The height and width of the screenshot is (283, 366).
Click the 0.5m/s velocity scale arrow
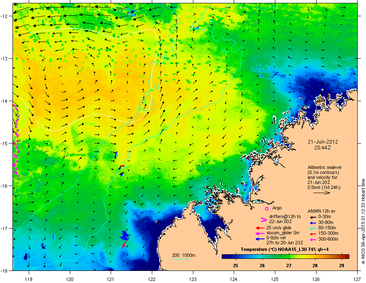click(x=321, y=193)
